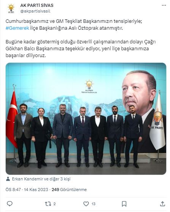
Task: Click the reply speech bubble icon
Action: click(x=10, y=204)
